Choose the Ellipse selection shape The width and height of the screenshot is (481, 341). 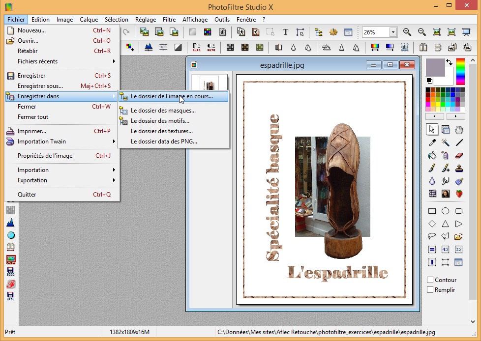click(446, 211)
